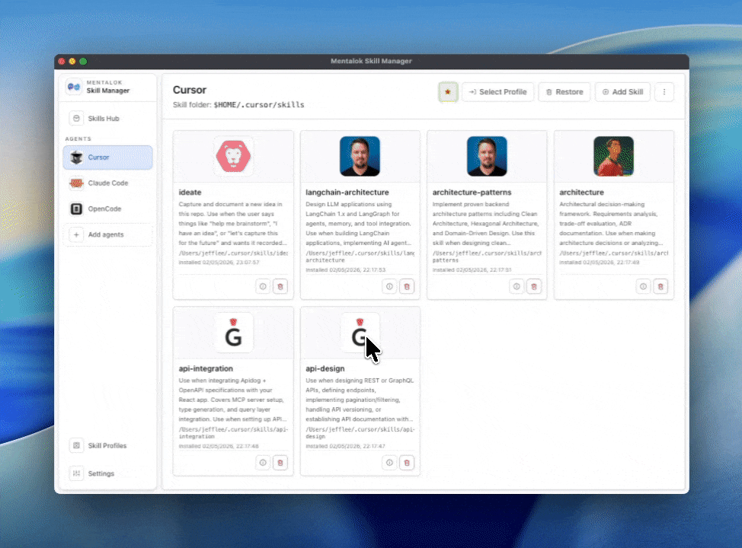Image resolution: width=742 pixels, height=548 pixels.
Task: Delete the architecture skill
Action: coord(660,286)
